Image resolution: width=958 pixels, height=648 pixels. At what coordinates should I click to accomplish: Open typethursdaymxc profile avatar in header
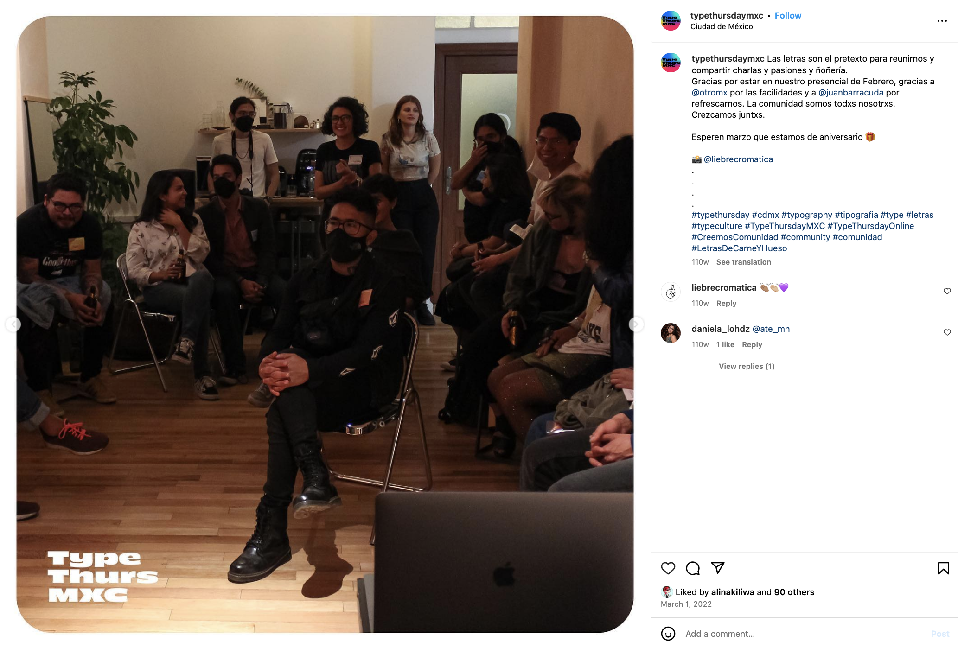pyautogui.click(x=671, y=21)
